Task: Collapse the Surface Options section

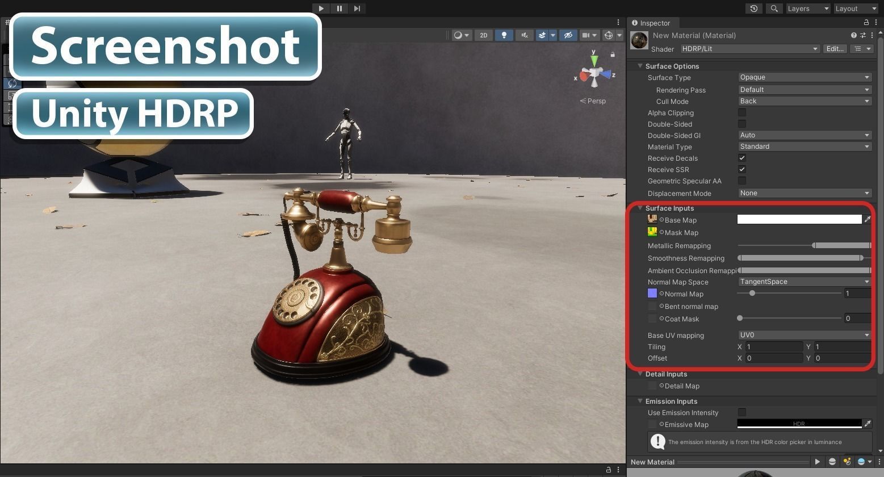Action: pyautogui.click(x=640, y=66)
